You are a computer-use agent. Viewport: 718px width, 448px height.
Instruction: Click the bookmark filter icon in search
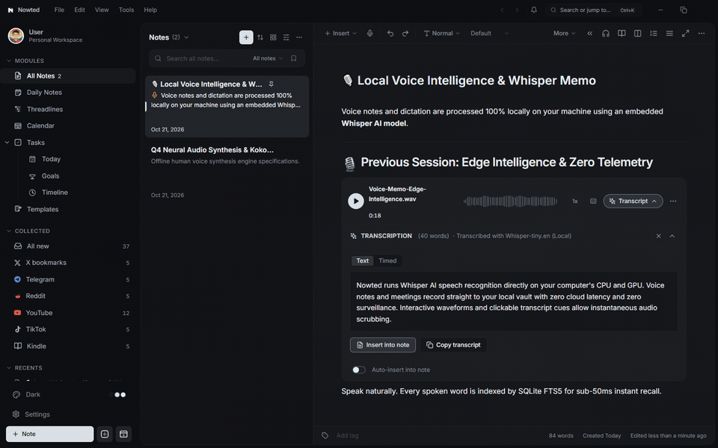[x=293, y=58]
